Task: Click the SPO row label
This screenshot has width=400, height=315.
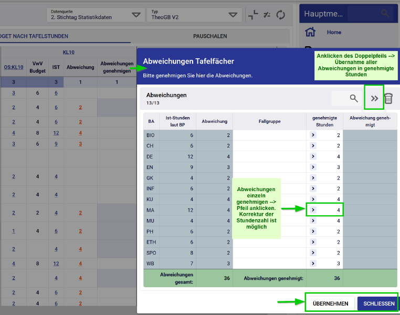Action: coord(151,253)
